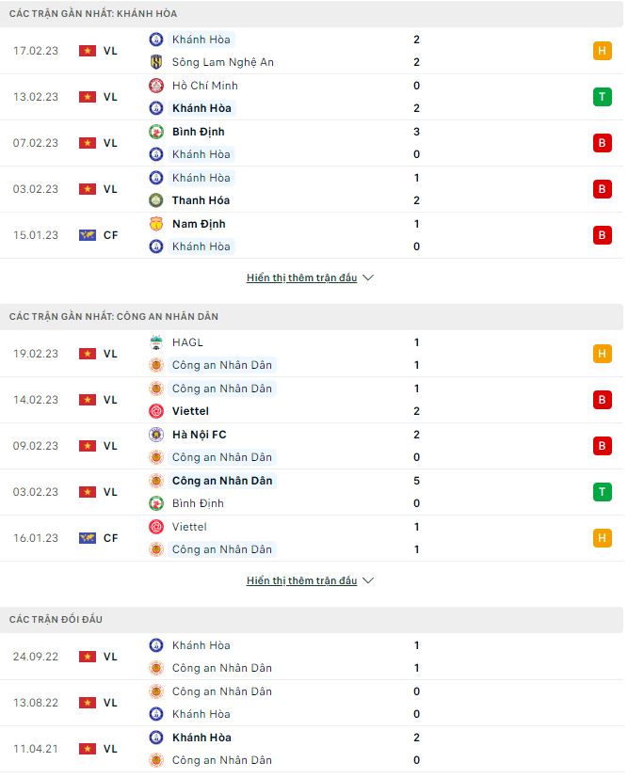Click the CF competition flag on 15.01.23
Screen dimensions: 628x778
click(x=88, y=235)
